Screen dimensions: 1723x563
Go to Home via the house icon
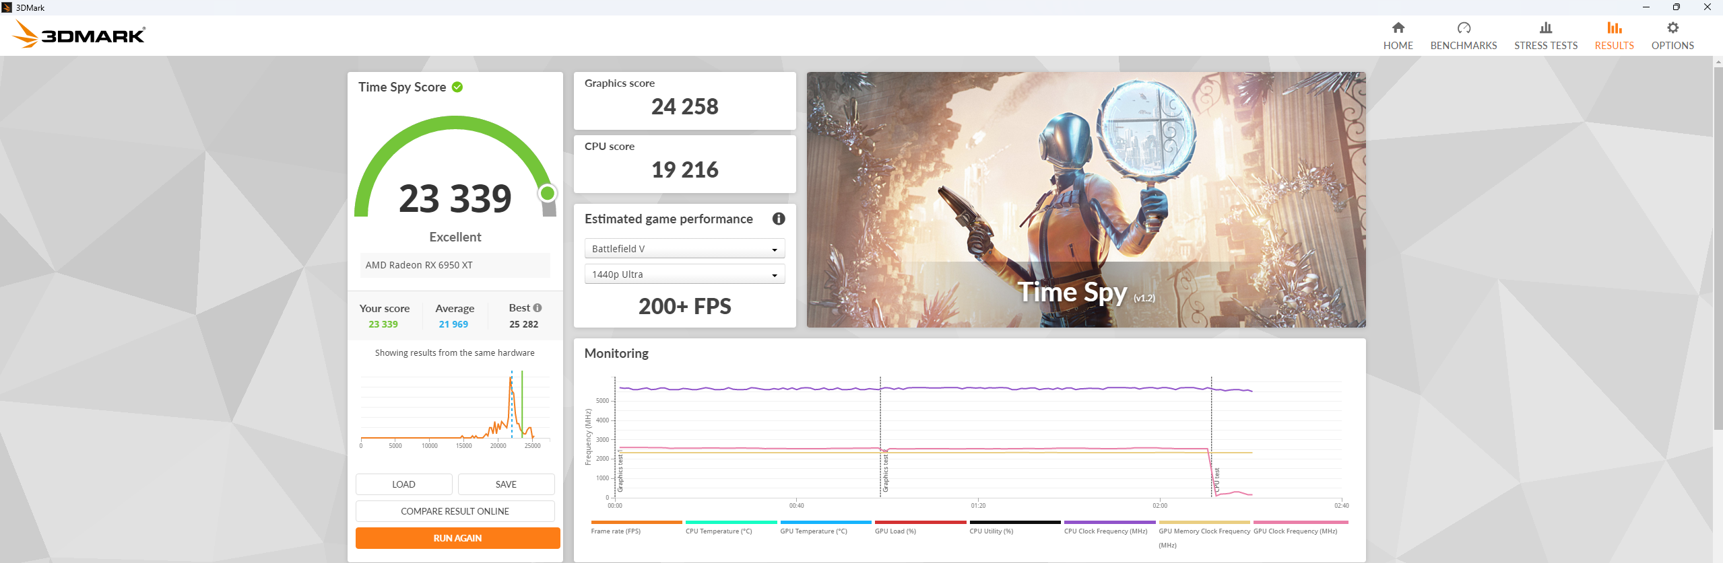[x=1398, y=28]
